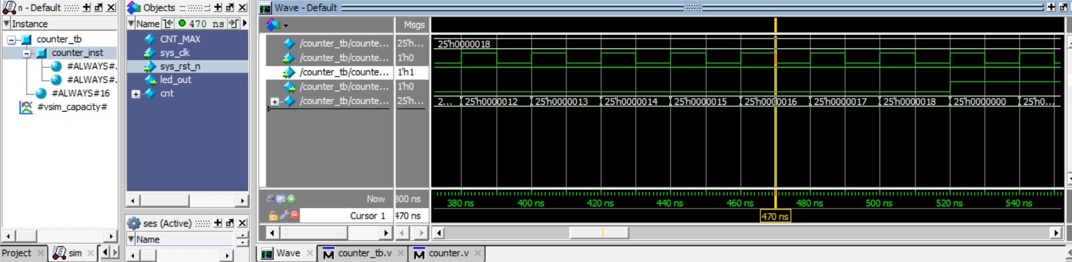The width and height of the screenshot is (1072, 262).
Task: Open the Instance column filter dropdown
Action: (x=7, y=24)
